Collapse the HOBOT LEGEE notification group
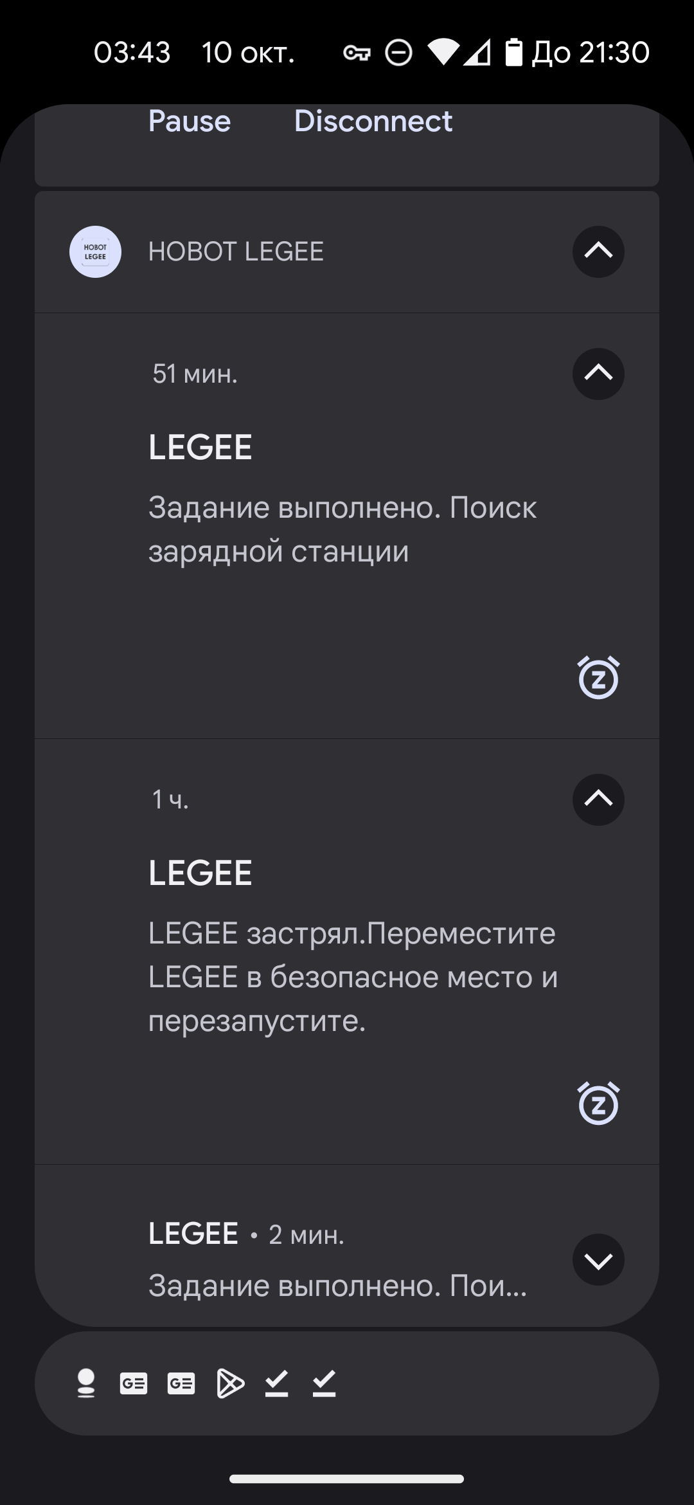The width and height of the screenshot is (694, 1505). (598, 251)
